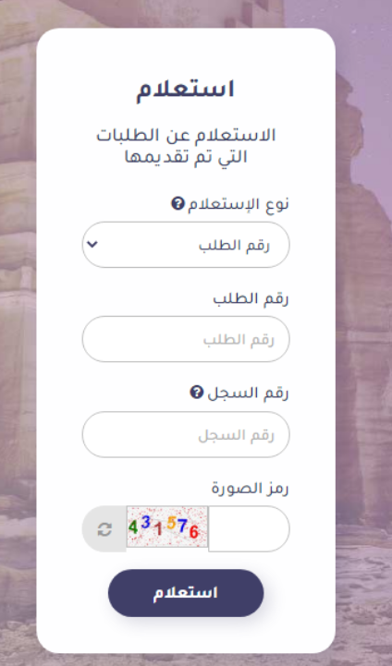The width and height of the screenshot is (392, 666).
Task: Click the green digit 4 in the captcha
Action: point(133,527)
